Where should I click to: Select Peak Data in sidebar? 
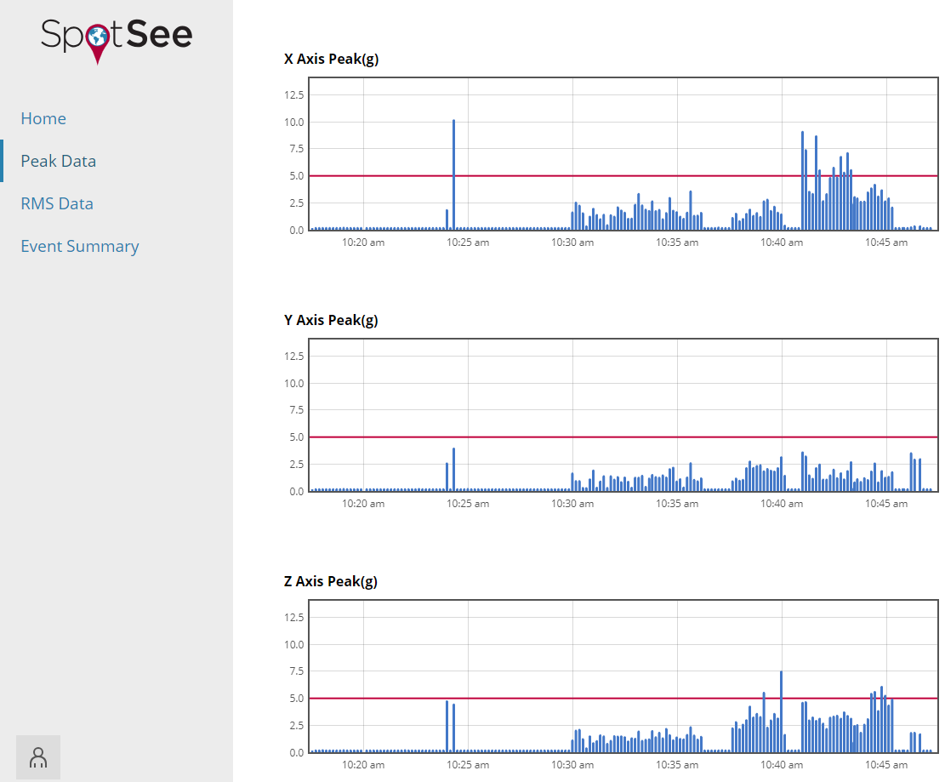(x=59, y=161)
